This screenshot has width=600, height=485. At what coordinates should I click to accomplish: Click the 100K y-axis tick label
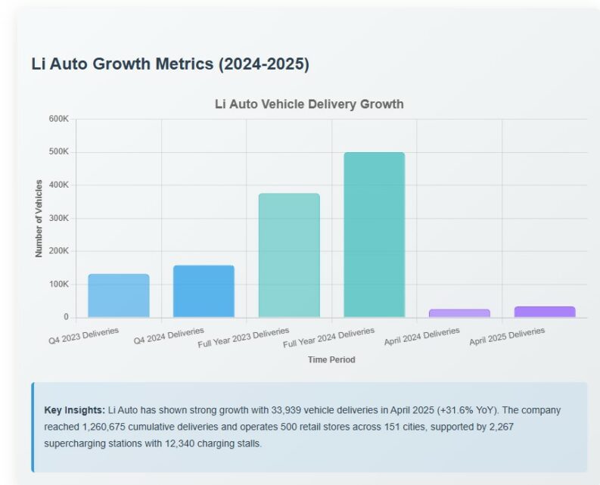pyautogui.click(x=58, y=284)
